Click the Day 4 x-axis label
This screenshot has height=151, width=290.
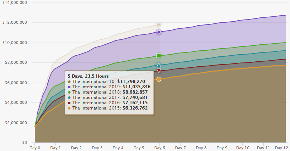(x=118, y=148)
